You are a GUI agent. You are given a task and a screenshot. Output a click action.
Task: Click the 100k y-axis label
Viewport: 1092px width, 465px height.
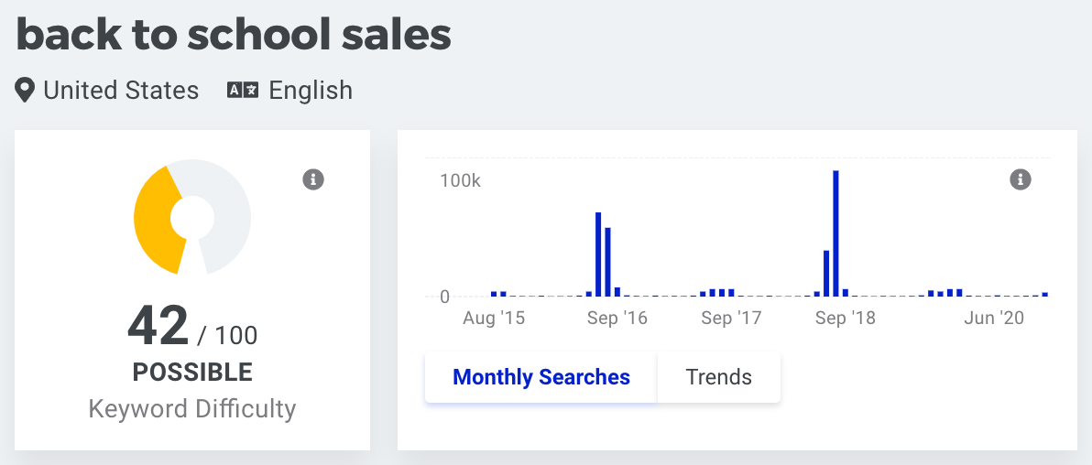click(460, 181)
